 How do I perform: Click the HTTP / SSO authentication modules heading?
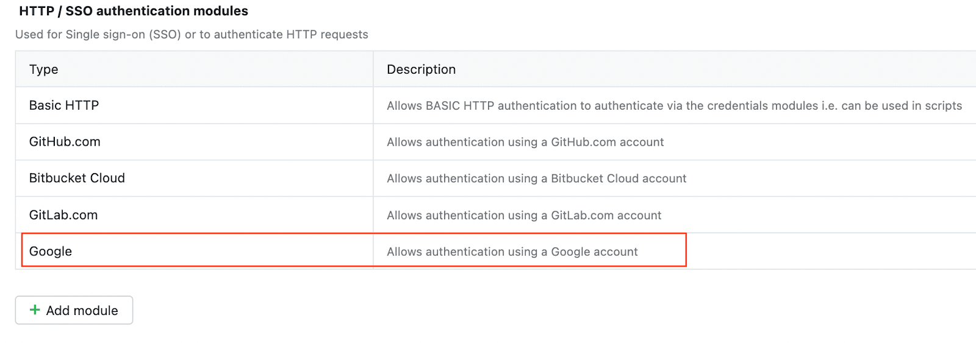(x=134, y=11)
